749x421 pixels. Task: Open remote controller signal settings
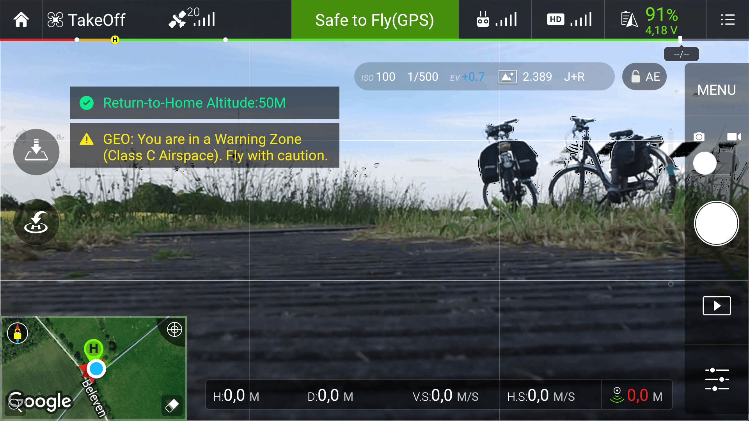tap(497, 19)
